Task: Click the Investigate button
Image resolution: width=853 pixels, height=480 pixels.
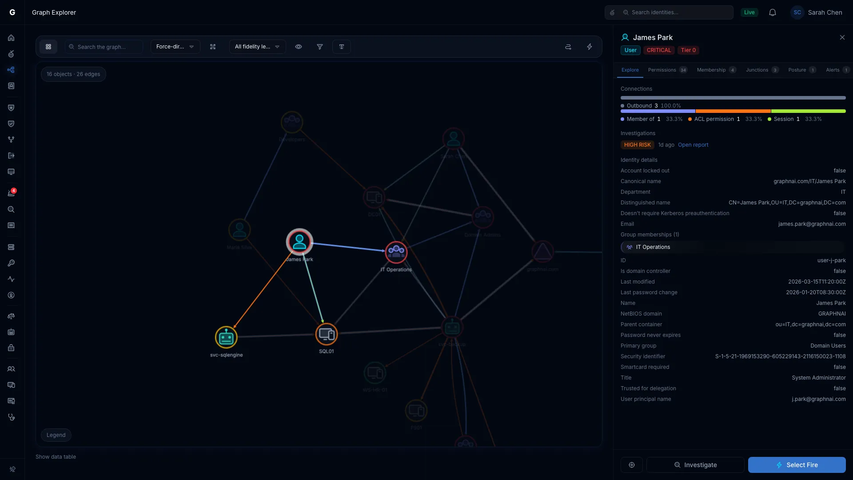Action: 695,465
